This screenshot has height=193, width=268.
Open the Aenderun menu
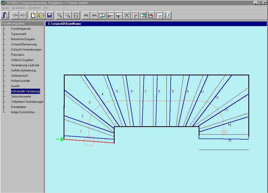pos(34,8)
